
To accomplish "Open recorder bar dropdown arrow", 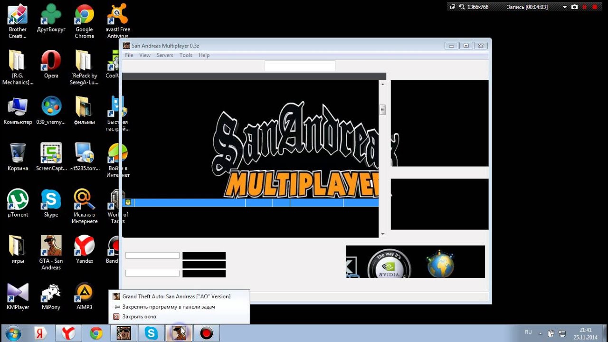I will (565, 7).
